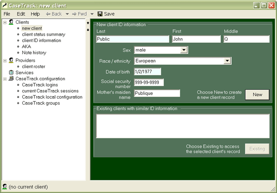The height and width of the screenshot is (193, 277).
Task: Click New to create client record
Action: (x=257, y=95)
